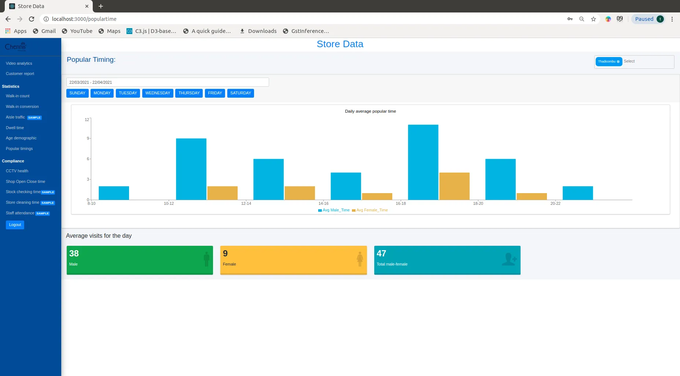This screenshot has width=680, height=376.
Task: Bookmark this page with the star icon
Action: coord(593,19)
